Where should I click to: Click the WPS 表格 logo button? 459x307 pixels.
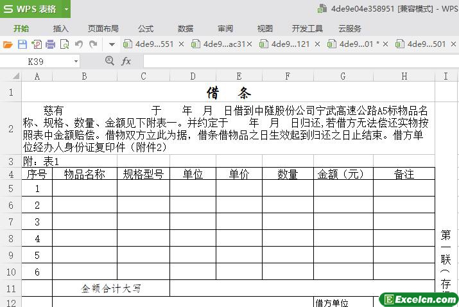click(x=30, y=9)
